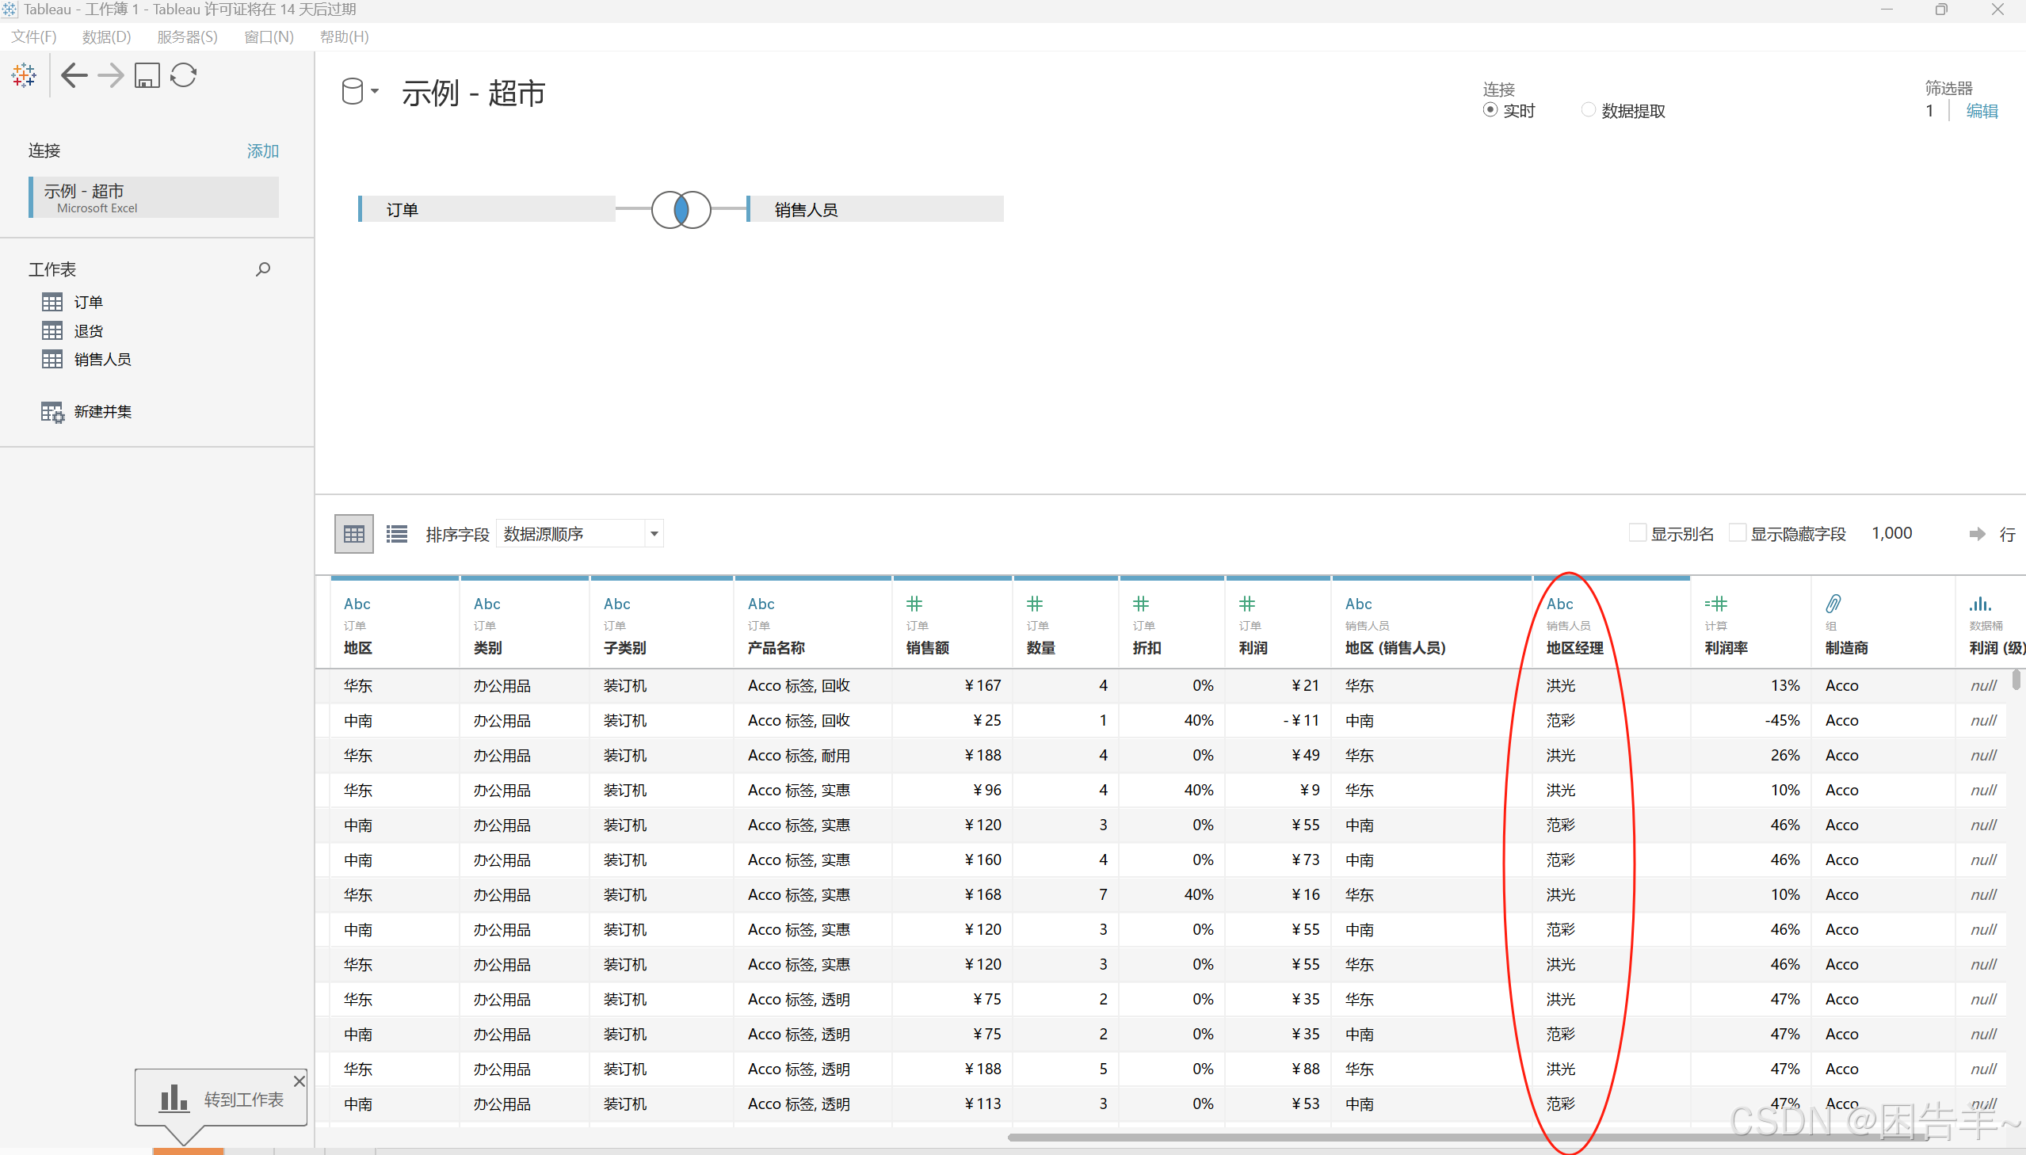
Task: Click the horizontal scrollbar under the grid
Action: point(1428,1137)
